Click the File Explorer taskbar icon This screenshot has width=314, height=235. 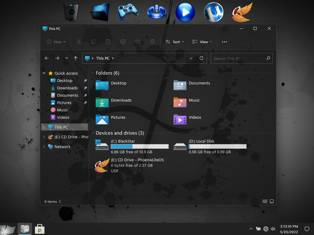tap(25, 229)
